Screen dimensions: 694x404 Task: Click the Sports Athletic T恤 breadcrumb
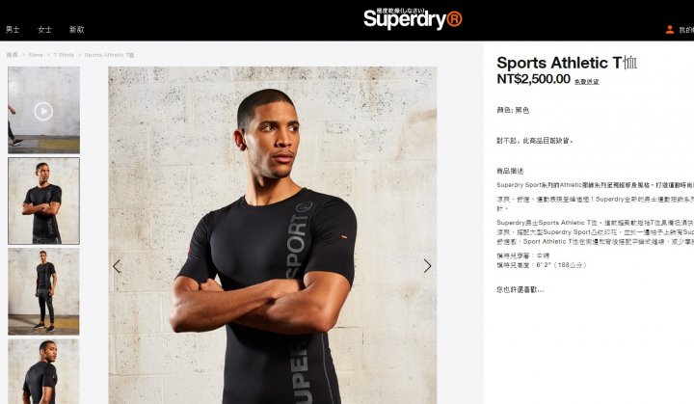click(109, 55)
